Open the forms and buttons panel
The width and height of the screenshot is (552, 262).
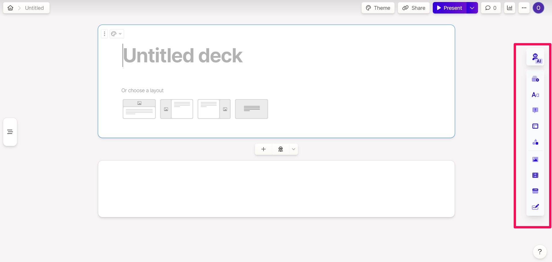pyautogui.click(x=535, y=207)
